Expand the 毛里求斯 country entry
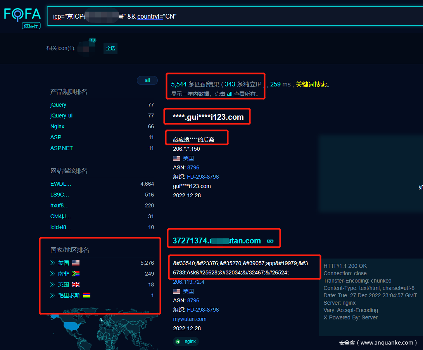The height and width of the screenshot is (350, 423). click(x=52, y=295)
